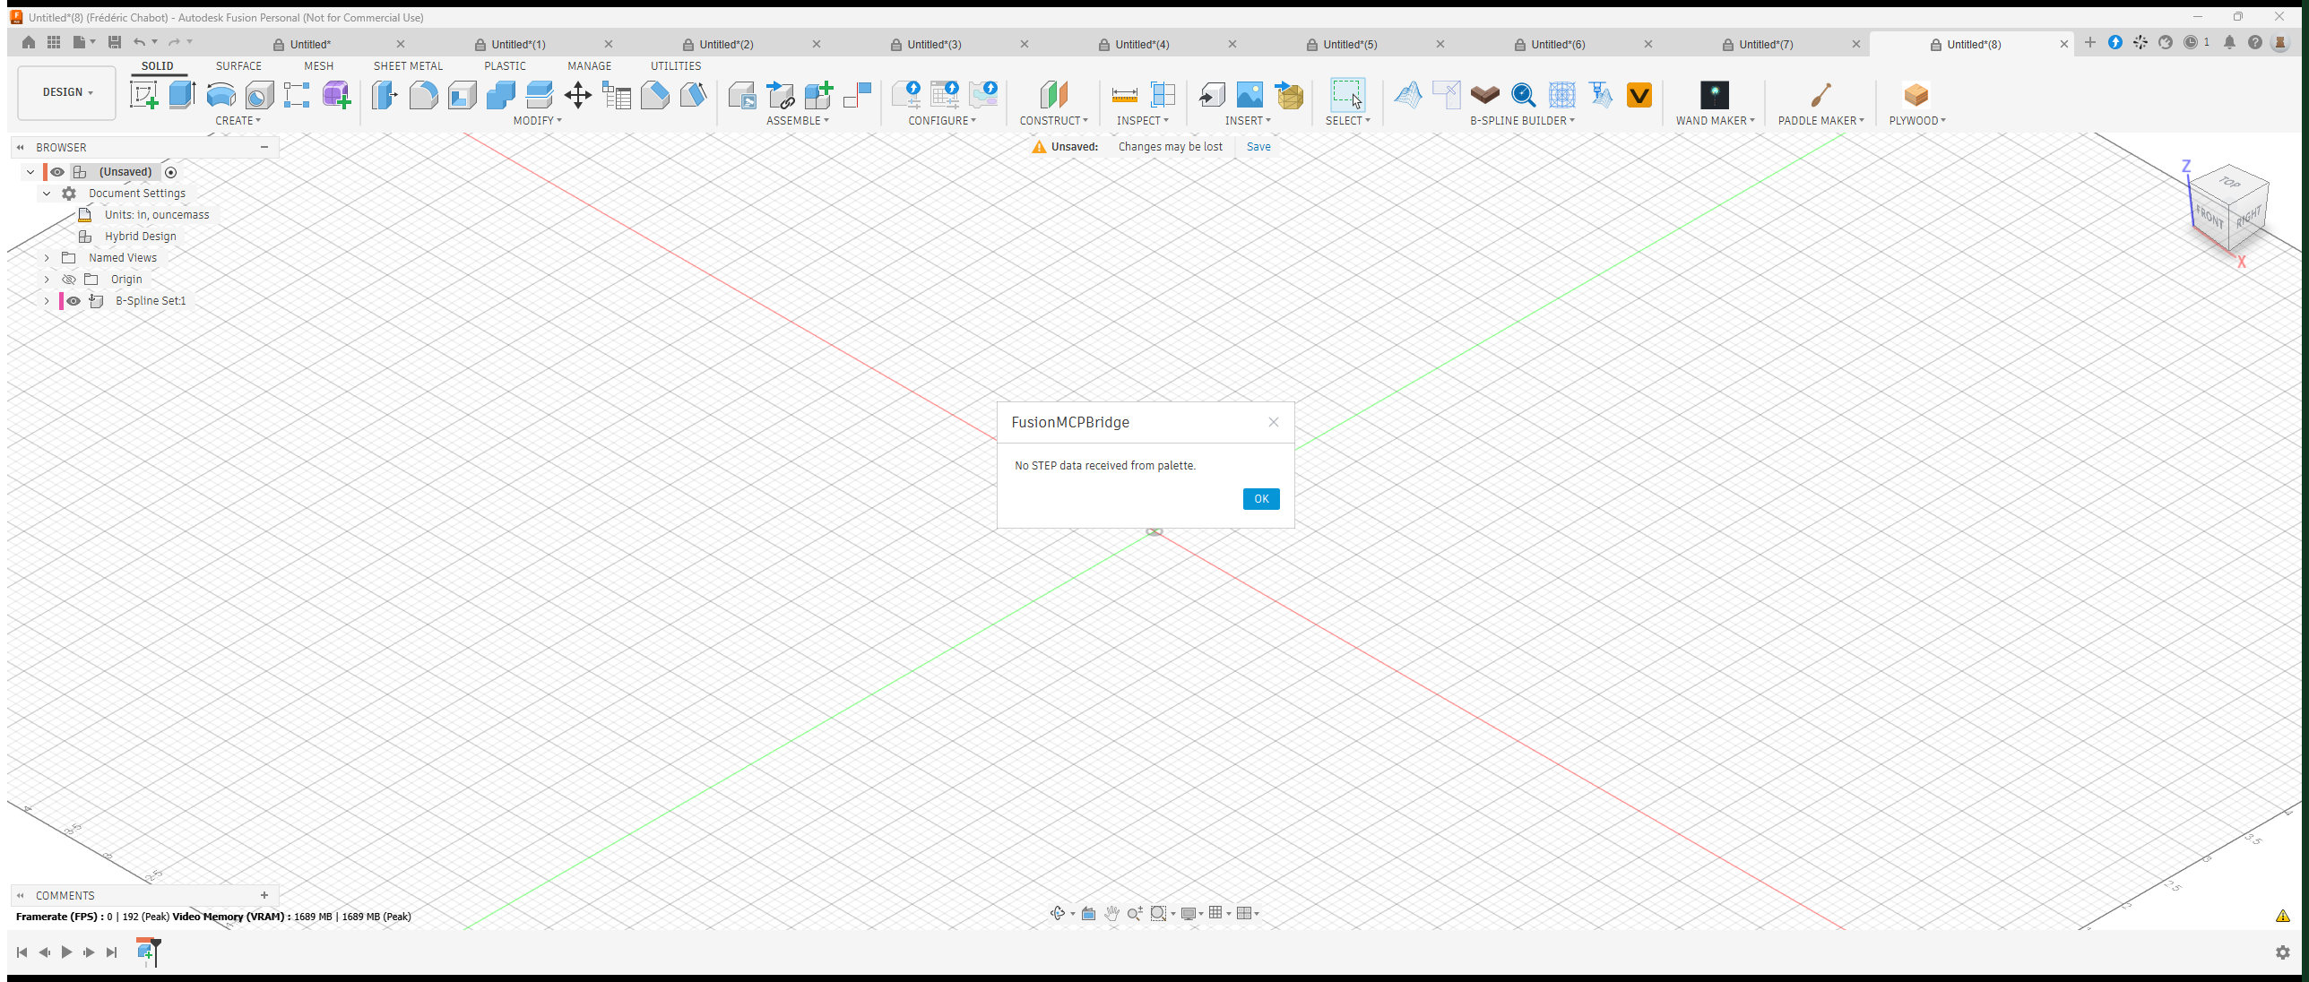Click the TOP face of the ViewCube
The height and width of the screenshot is (982, 2309).
(x=2229, y=183)
